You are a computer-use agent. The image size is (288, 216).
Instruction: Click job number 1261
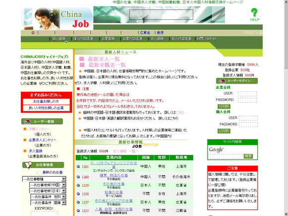click(85, 166)
